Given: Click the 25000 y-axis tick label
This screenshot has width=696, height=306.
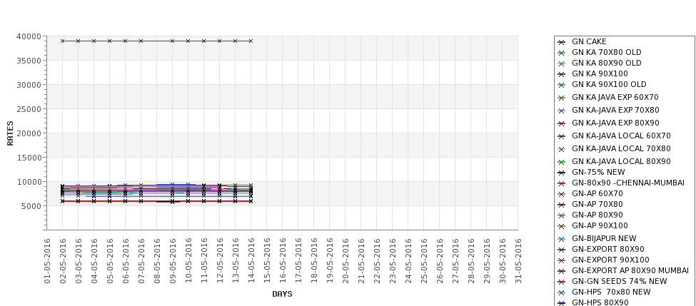Looking at the screenshot, I should (29, 109).
